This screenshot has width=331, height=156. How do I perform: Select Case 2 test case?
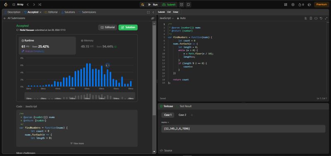pos(182,115)
